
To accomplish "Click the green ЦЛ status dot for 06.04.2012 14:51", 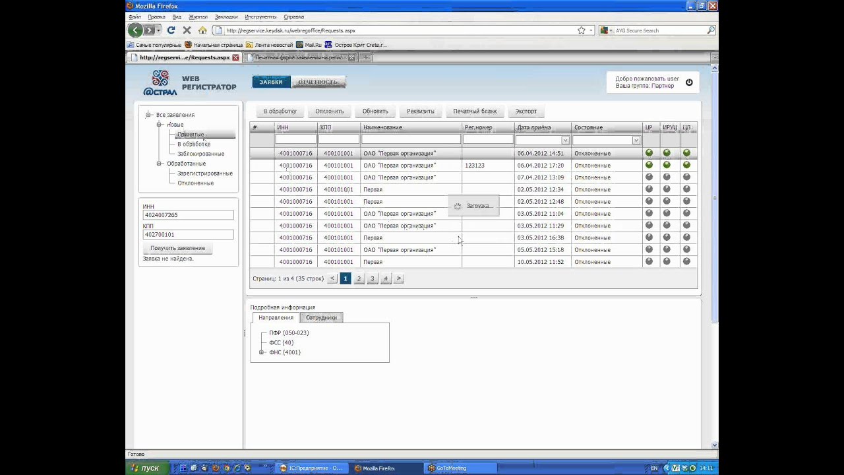I will click(x=686, y=153).
